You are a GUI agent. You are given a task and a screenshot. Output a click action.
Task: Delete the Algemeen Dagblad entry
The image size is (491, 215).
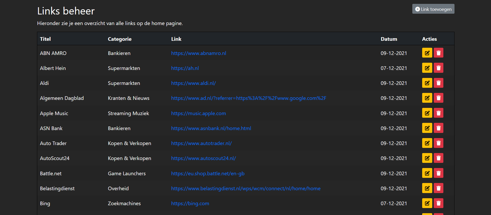click(438, 98)
